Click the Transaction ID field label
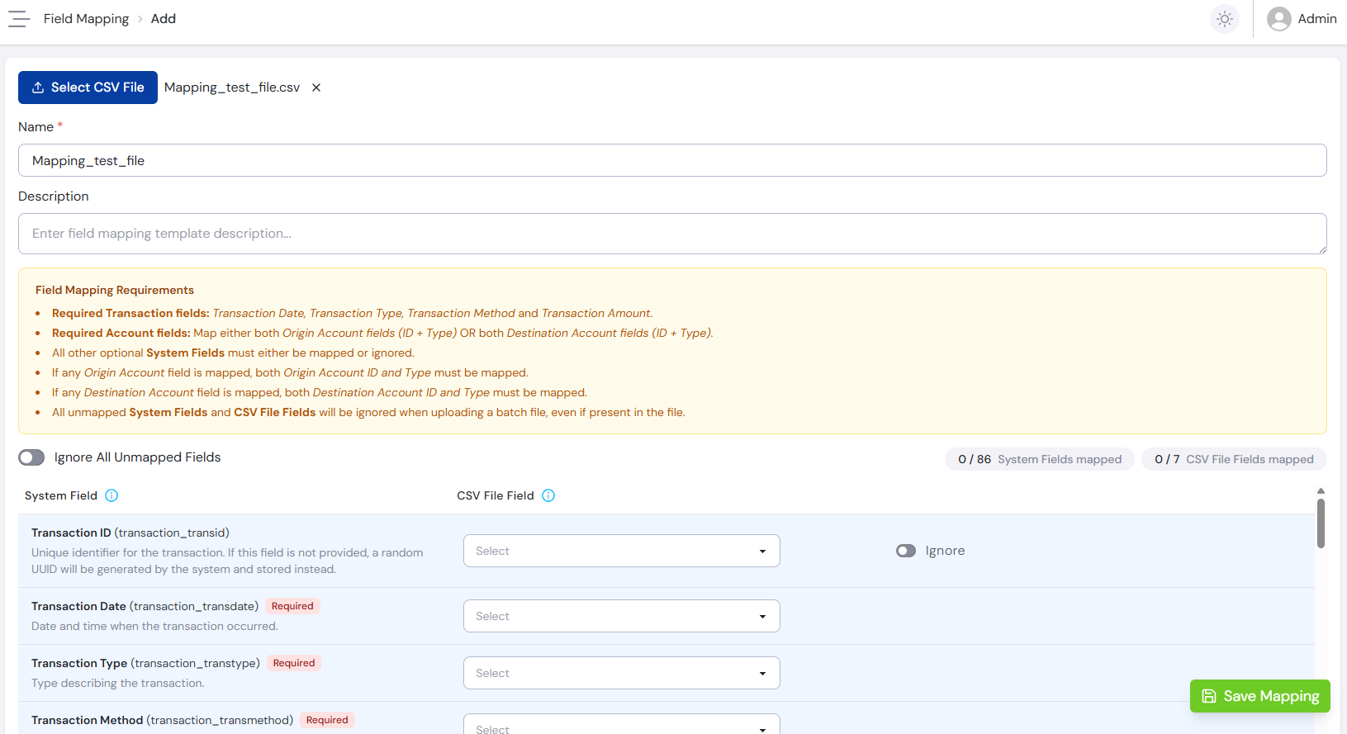 click(x=130, y=533)
